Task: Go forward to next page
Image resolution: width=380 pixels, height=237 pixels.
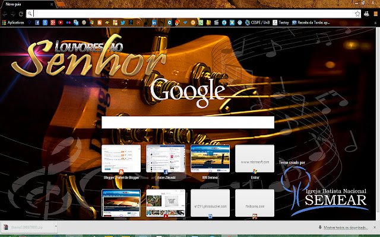Action: point(13,14)
